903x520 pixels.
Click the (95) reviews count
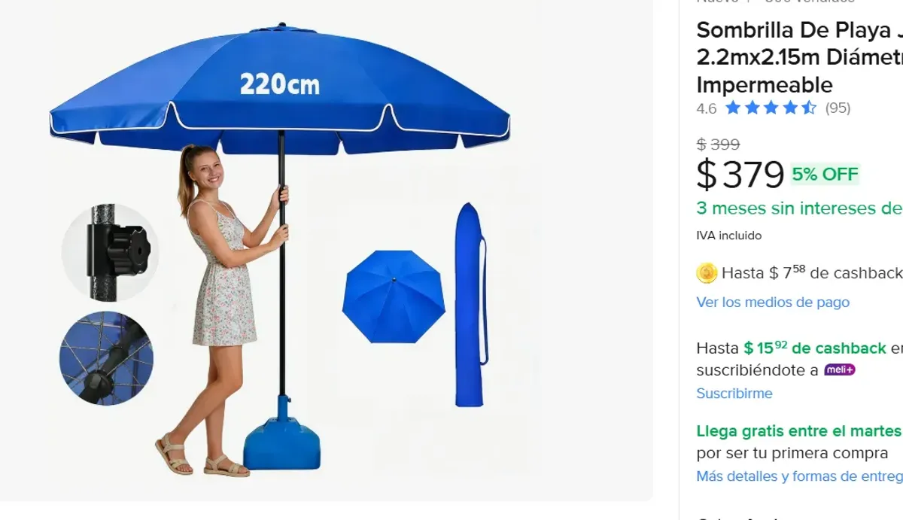[838, 108]
